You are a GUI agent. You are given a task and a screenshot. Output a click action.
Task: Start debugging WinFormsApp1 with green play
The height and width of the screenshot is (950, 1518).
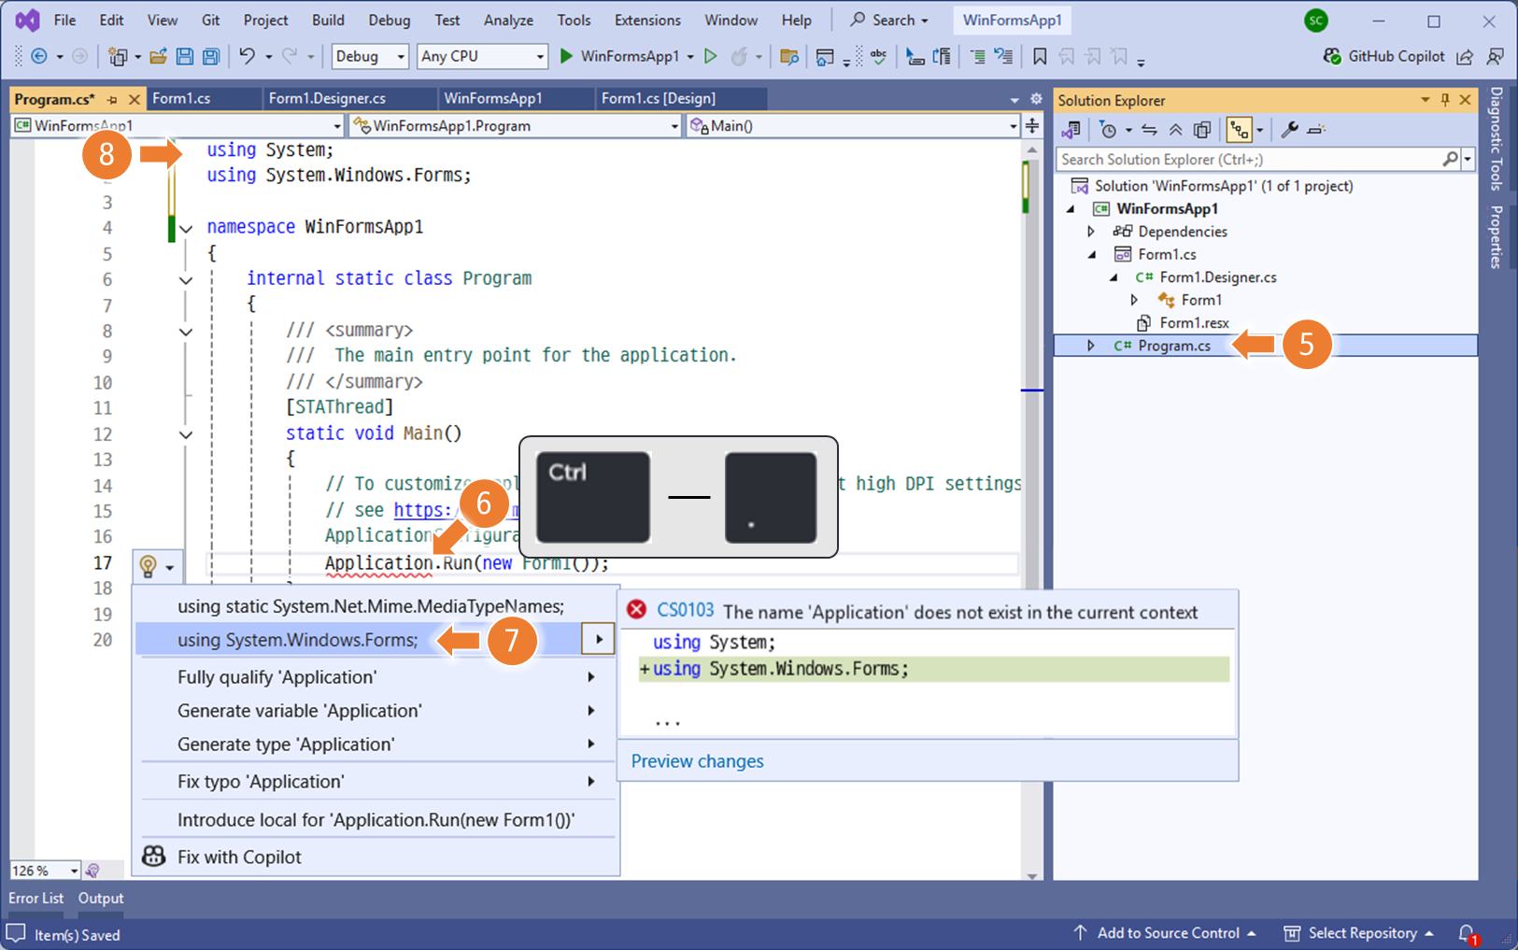coord(566,56)
